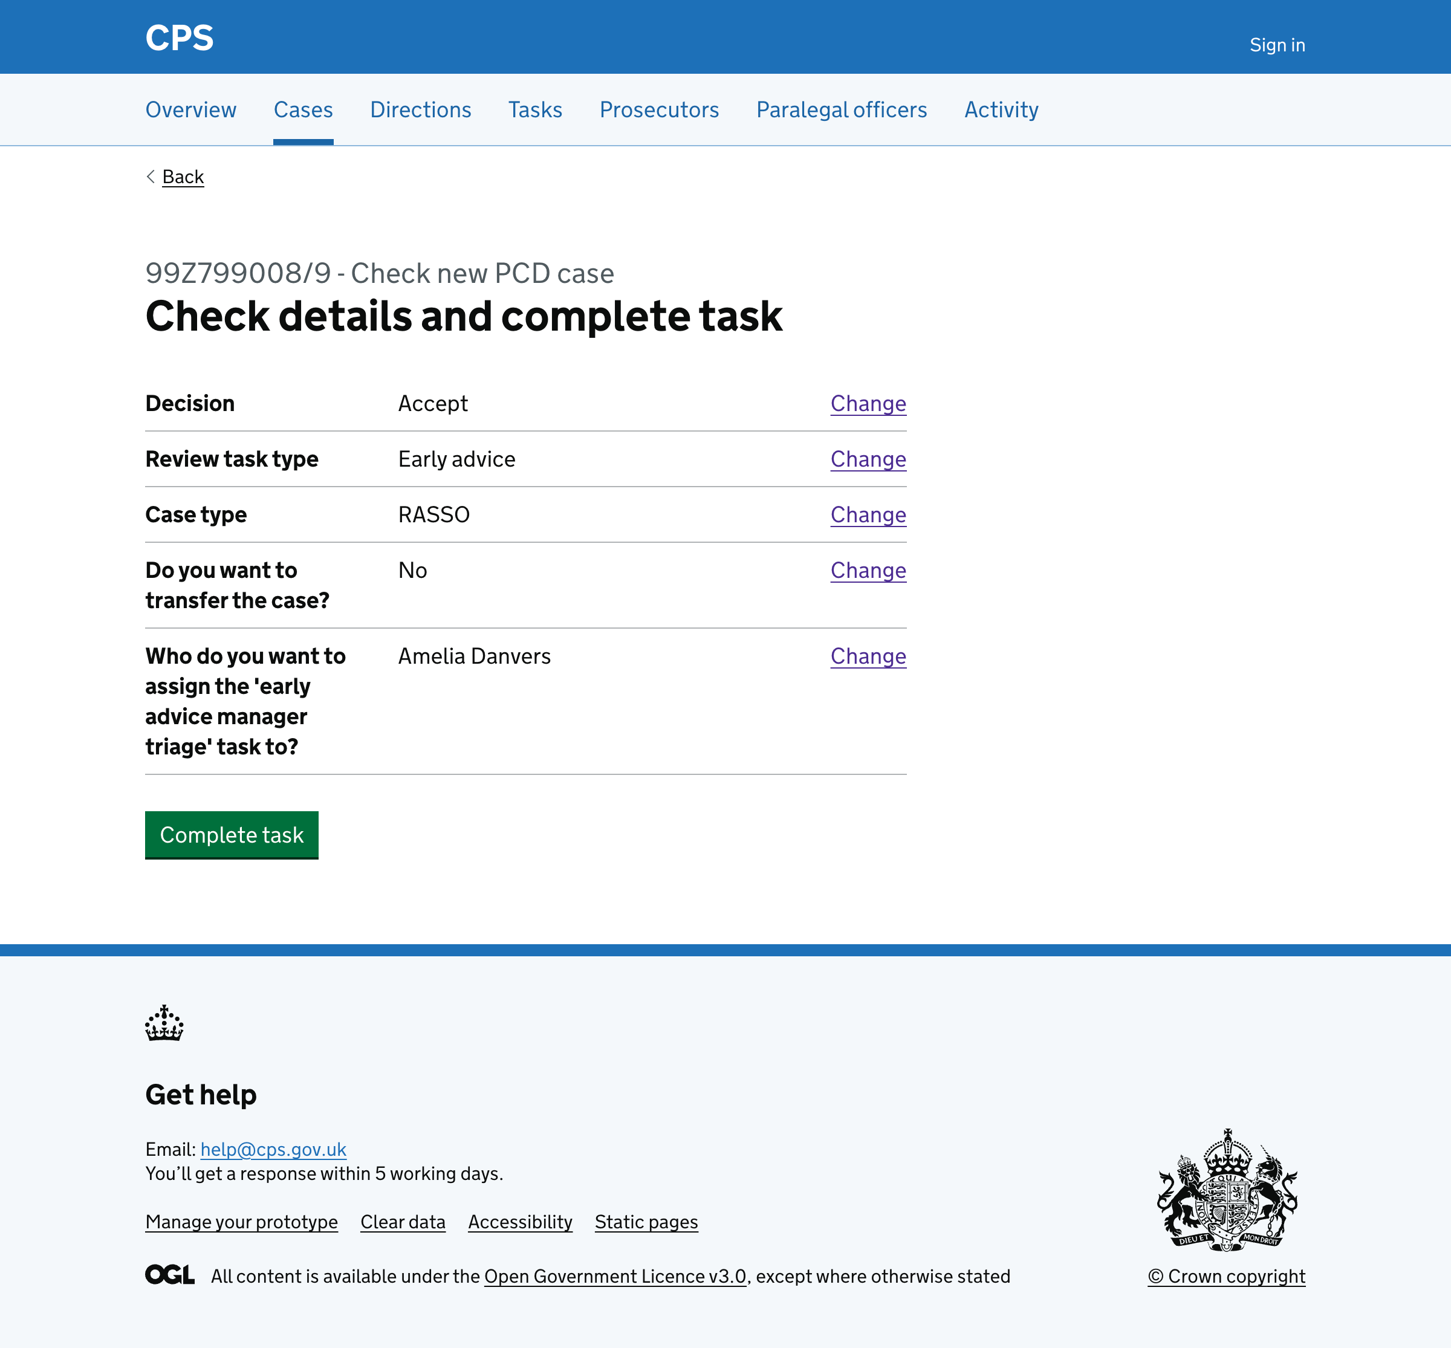Viewport: 1451px width, 1348px height.
Task: Switch to the Overview tab
Action: click(x=190, y=109)
